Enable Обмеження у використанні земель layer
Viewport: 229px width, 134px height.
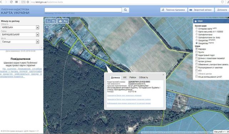tap(197, 64)
